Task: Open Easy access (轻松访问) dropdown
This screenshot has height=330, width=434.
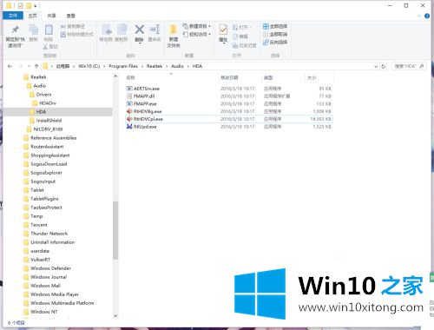Action: pos(196,34)
